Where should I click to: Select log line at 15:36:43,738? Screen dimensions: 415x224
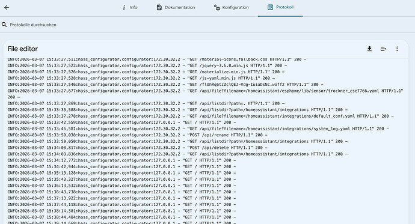(121, 192)
